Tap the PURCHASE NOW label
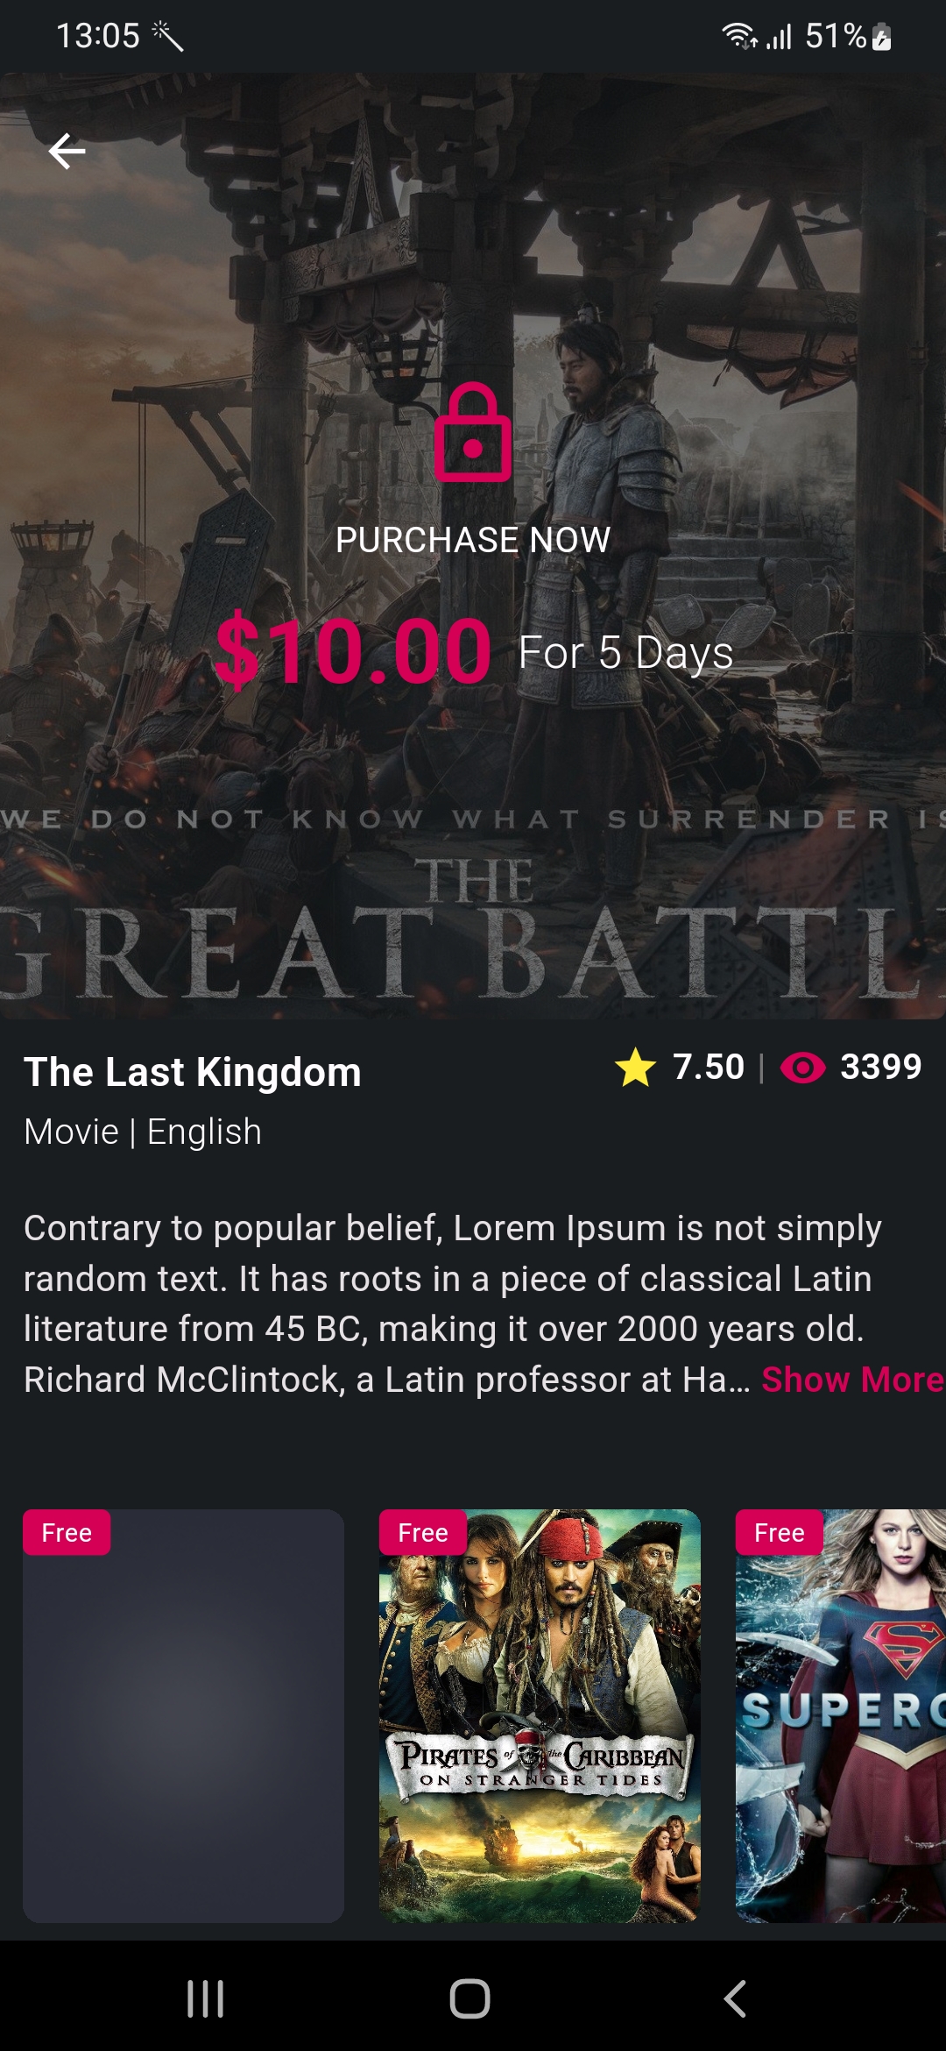Image resolution: width=946 pixels, height=2051 pixels. click(x=473, y=540)
